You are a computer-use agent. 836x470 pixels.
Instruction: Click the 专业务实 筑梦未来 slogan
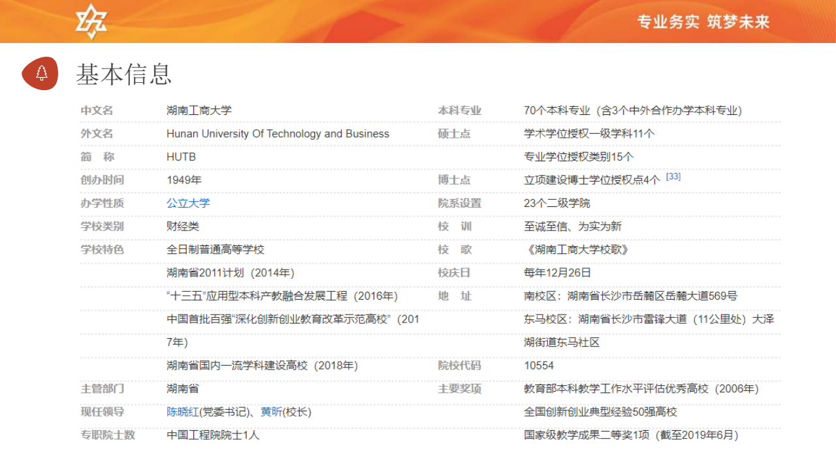(703, 22)
